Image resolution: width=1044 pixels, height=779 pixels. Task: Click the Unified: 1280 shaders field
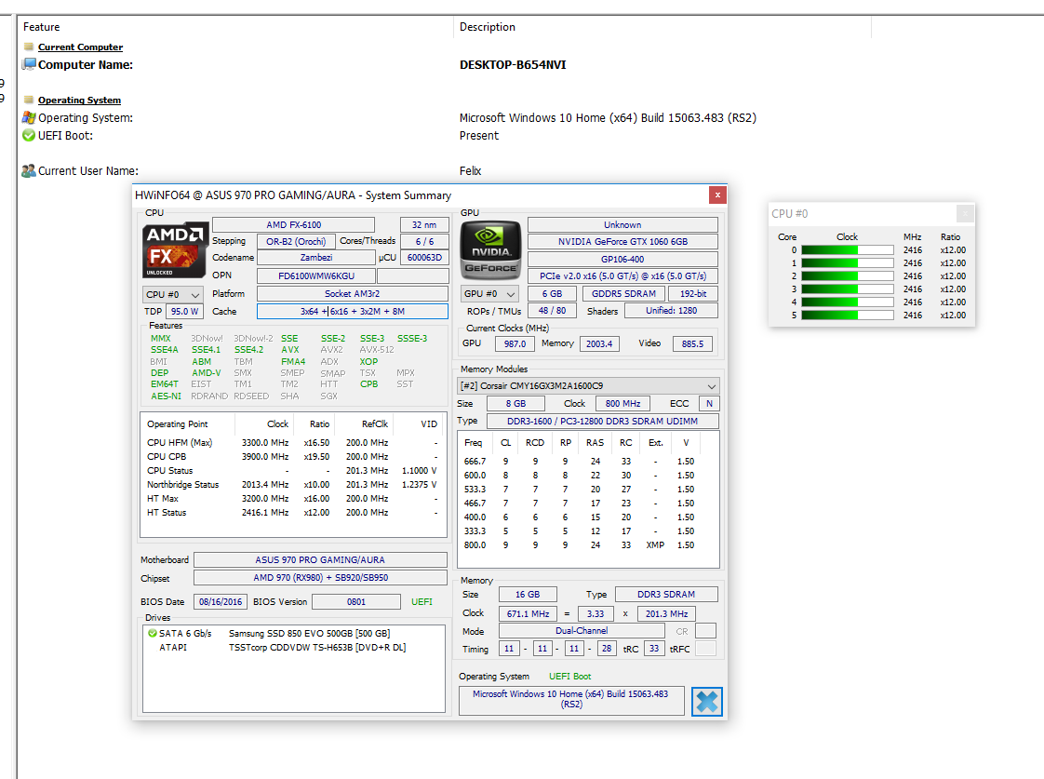coord(671,310)
